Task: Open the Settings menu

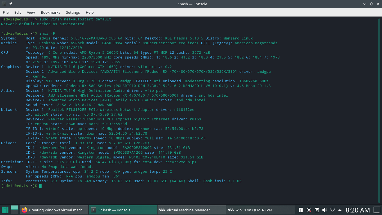Action: 73,12
